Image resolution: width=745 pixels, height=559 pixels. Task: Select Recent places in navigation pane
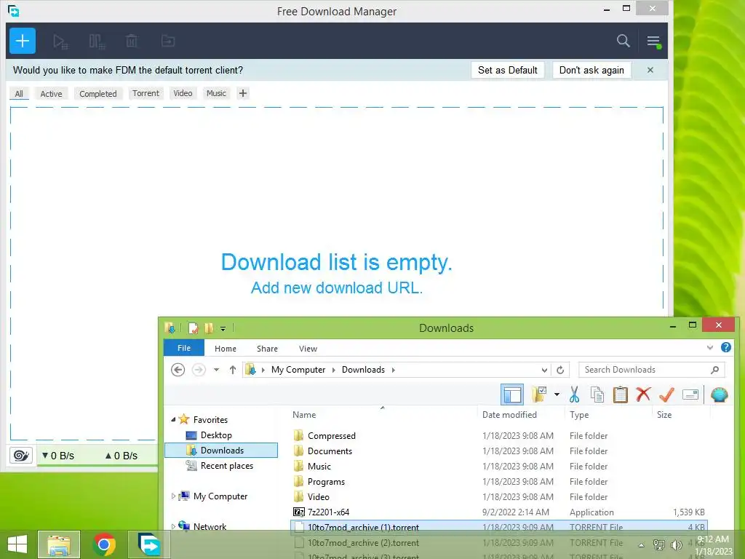click(x=227, y=466)
